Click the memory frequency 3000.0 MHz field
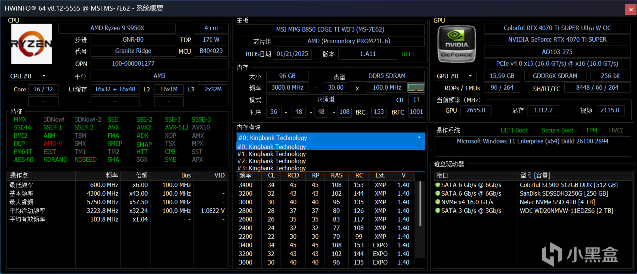 pyautogui.click(x=287, y=87)
